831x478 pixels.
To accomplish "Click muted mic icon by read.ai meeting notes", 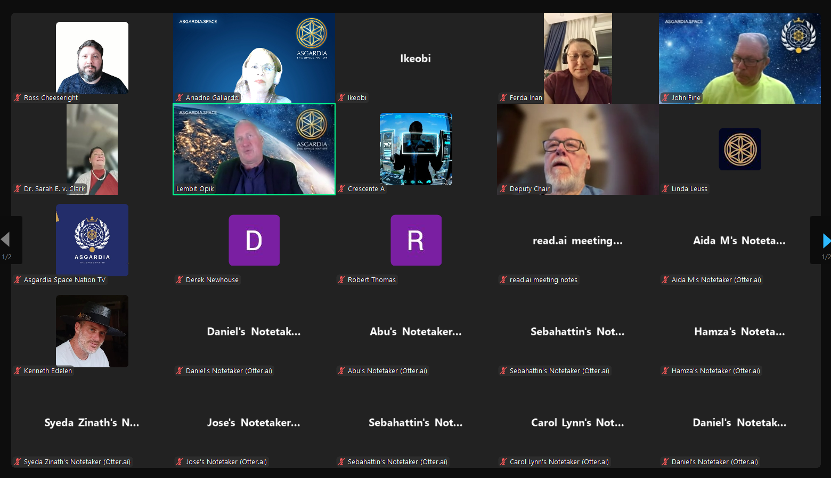I will click(503, 279).
